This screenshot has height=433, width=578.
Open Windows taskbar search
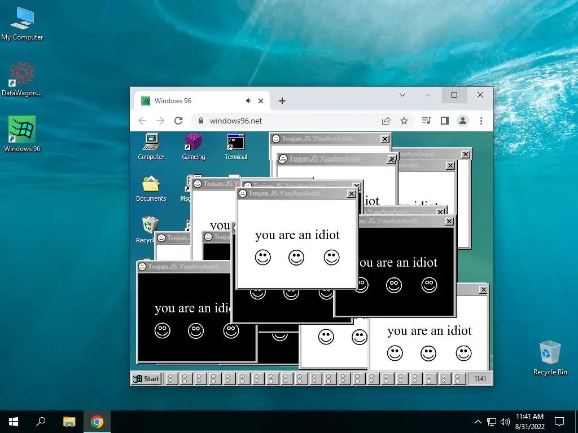41,422
